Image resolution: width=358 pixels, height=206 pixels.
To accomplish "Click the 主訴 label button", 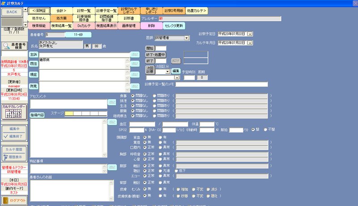I will (x=34, y=55).
